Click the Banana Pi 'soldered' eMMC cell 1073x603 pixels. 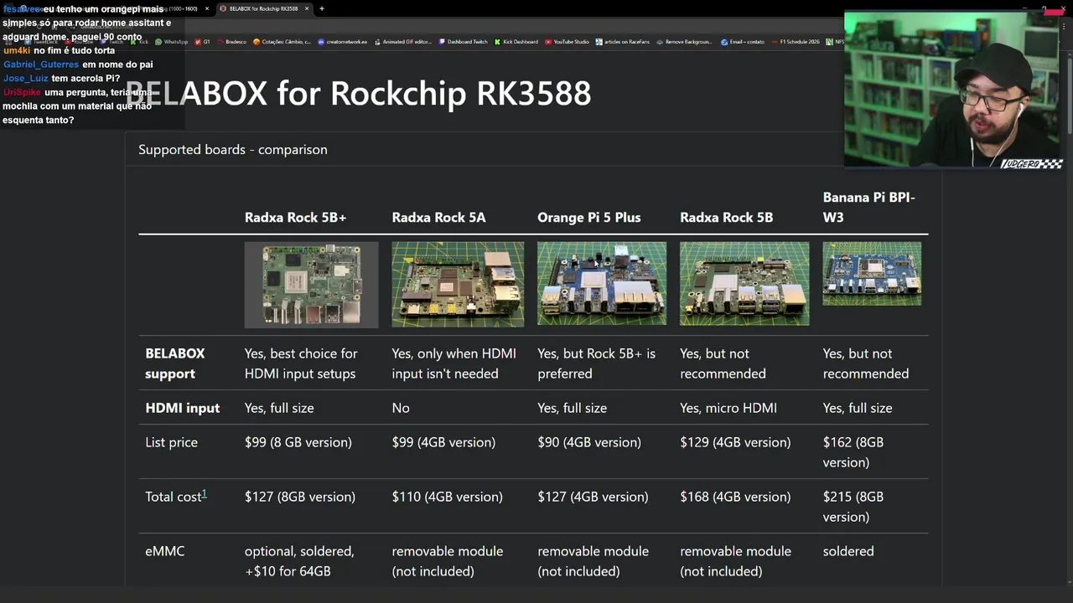848,551
